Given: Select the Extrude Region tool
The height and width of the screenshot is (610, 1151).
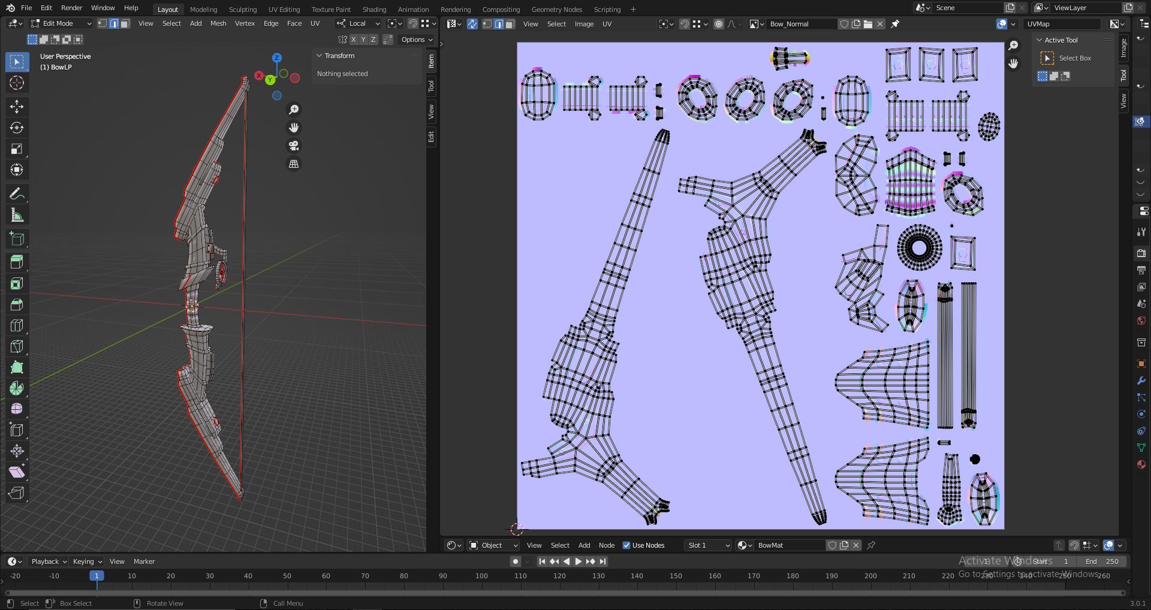Looking at the screenshot, I should (17, 262).
